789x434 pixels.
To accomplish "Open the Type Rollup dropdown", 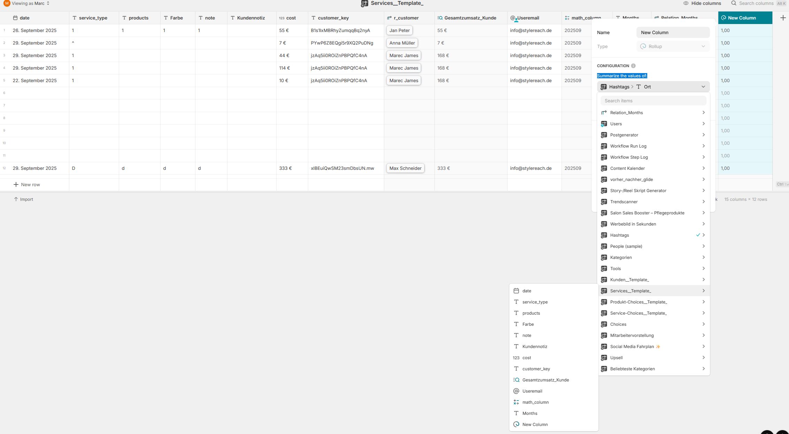I will click(673, 46).
